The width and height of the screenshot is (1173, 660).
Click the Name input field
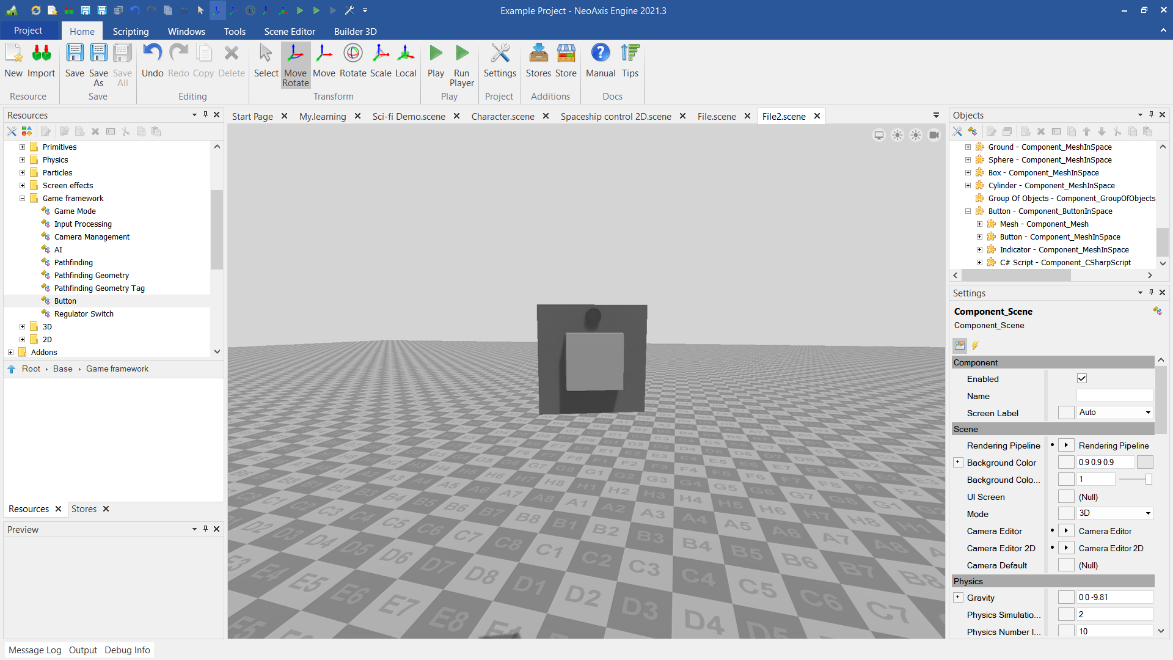click(1114, 396)
